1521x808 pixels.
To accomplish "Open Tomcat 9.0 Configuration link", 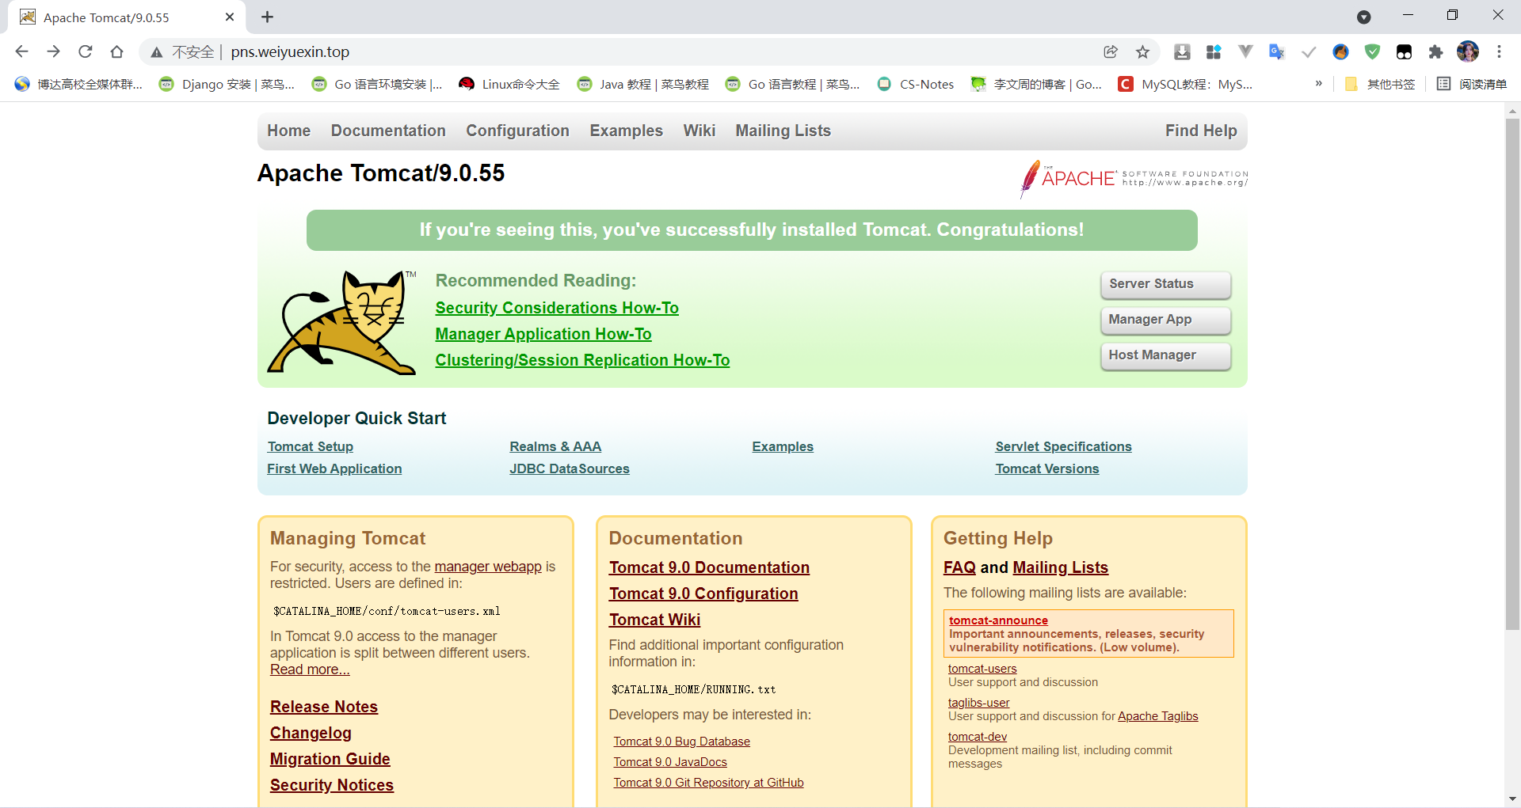I will pyautogui.click(x=703, y=594).
